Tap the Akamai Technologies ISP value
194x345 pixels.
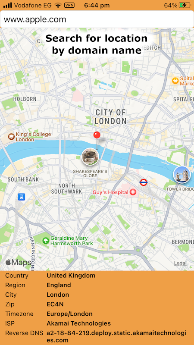coord(78,323)
